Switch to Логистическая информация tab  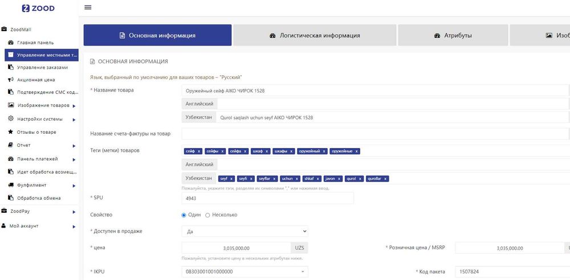click(x=315, y=35)
